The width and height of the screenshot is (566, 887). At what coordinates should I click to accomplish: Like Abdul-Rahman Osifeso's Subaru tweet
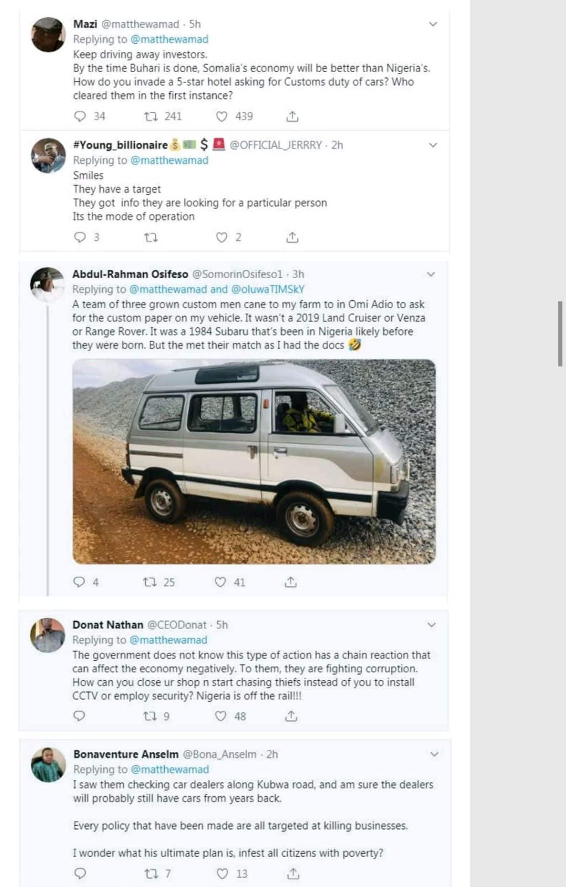(x=221, y=582)
